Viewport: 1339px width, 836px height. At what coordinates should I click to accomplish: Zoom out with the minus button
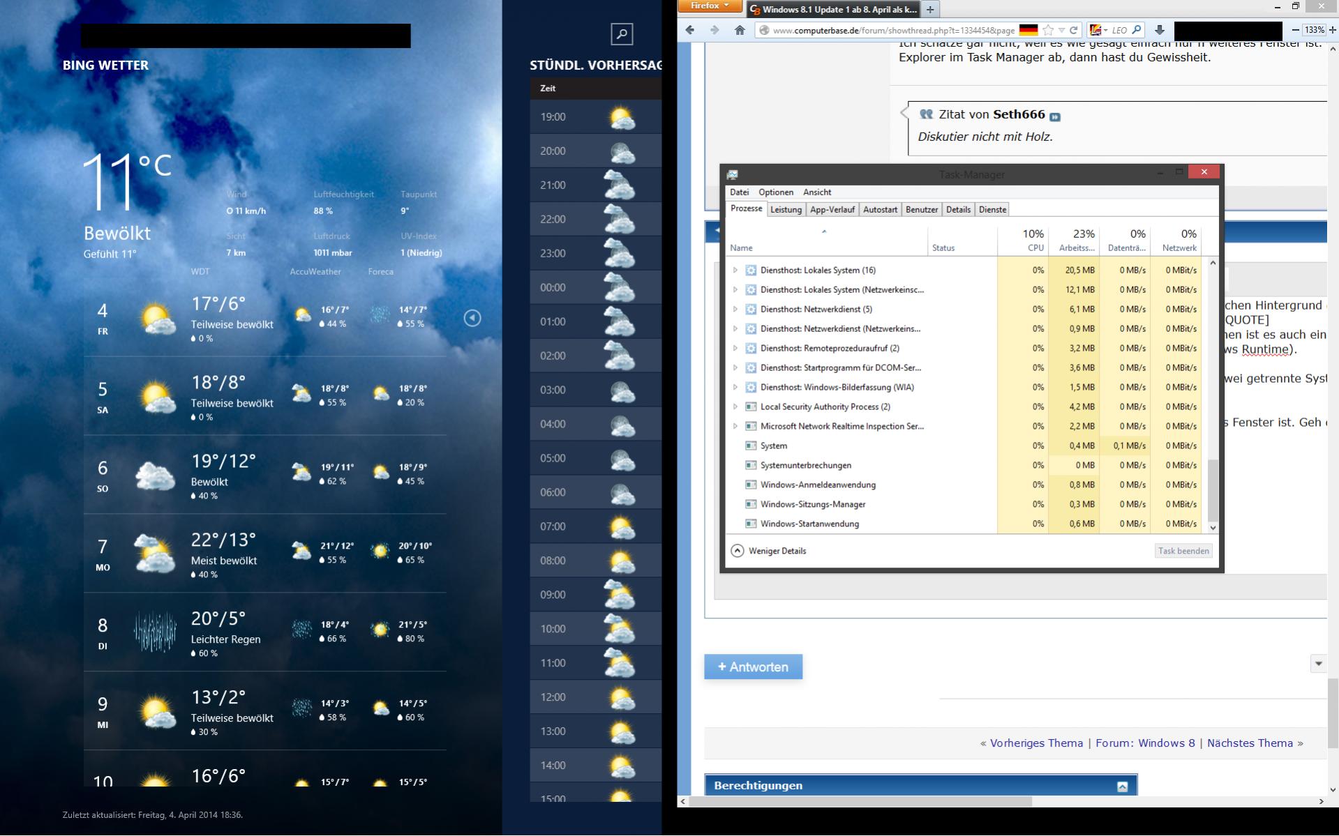point(1295,30)
